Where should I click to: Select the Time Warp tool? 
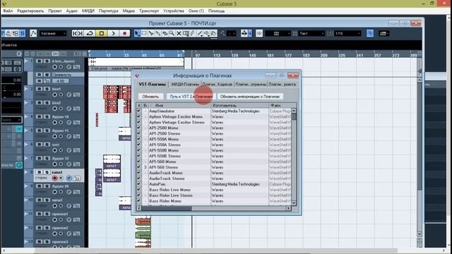[186, 33]
